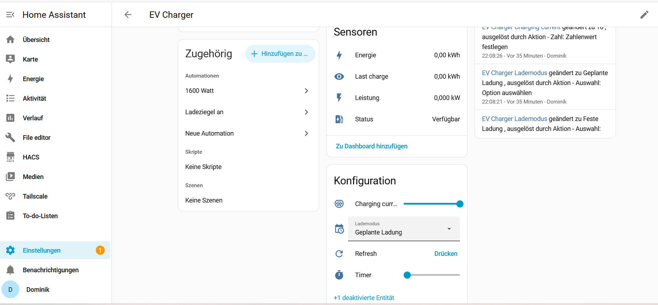Click the Refresh circular arrow icon
Viewport: 658px width, 305px height.
pos(339,254)
